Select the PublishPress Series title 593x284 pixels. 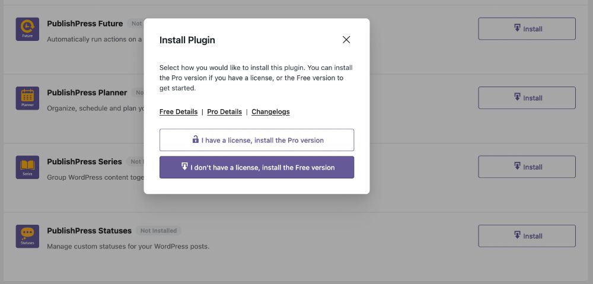pos(84,161)
